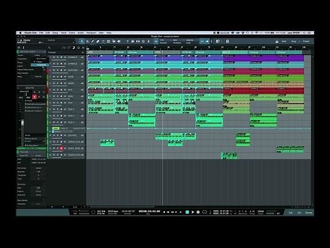Click the transport Record button

[198, 212]
